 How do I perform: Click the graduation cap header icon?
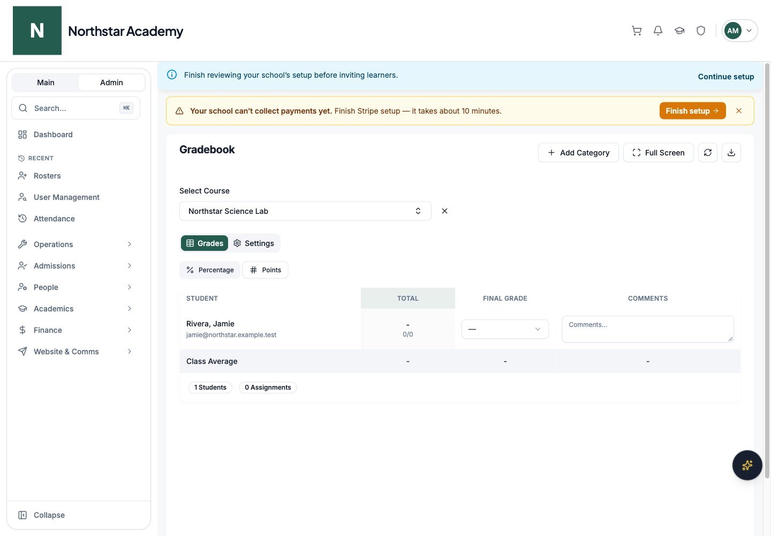point(679,31)
